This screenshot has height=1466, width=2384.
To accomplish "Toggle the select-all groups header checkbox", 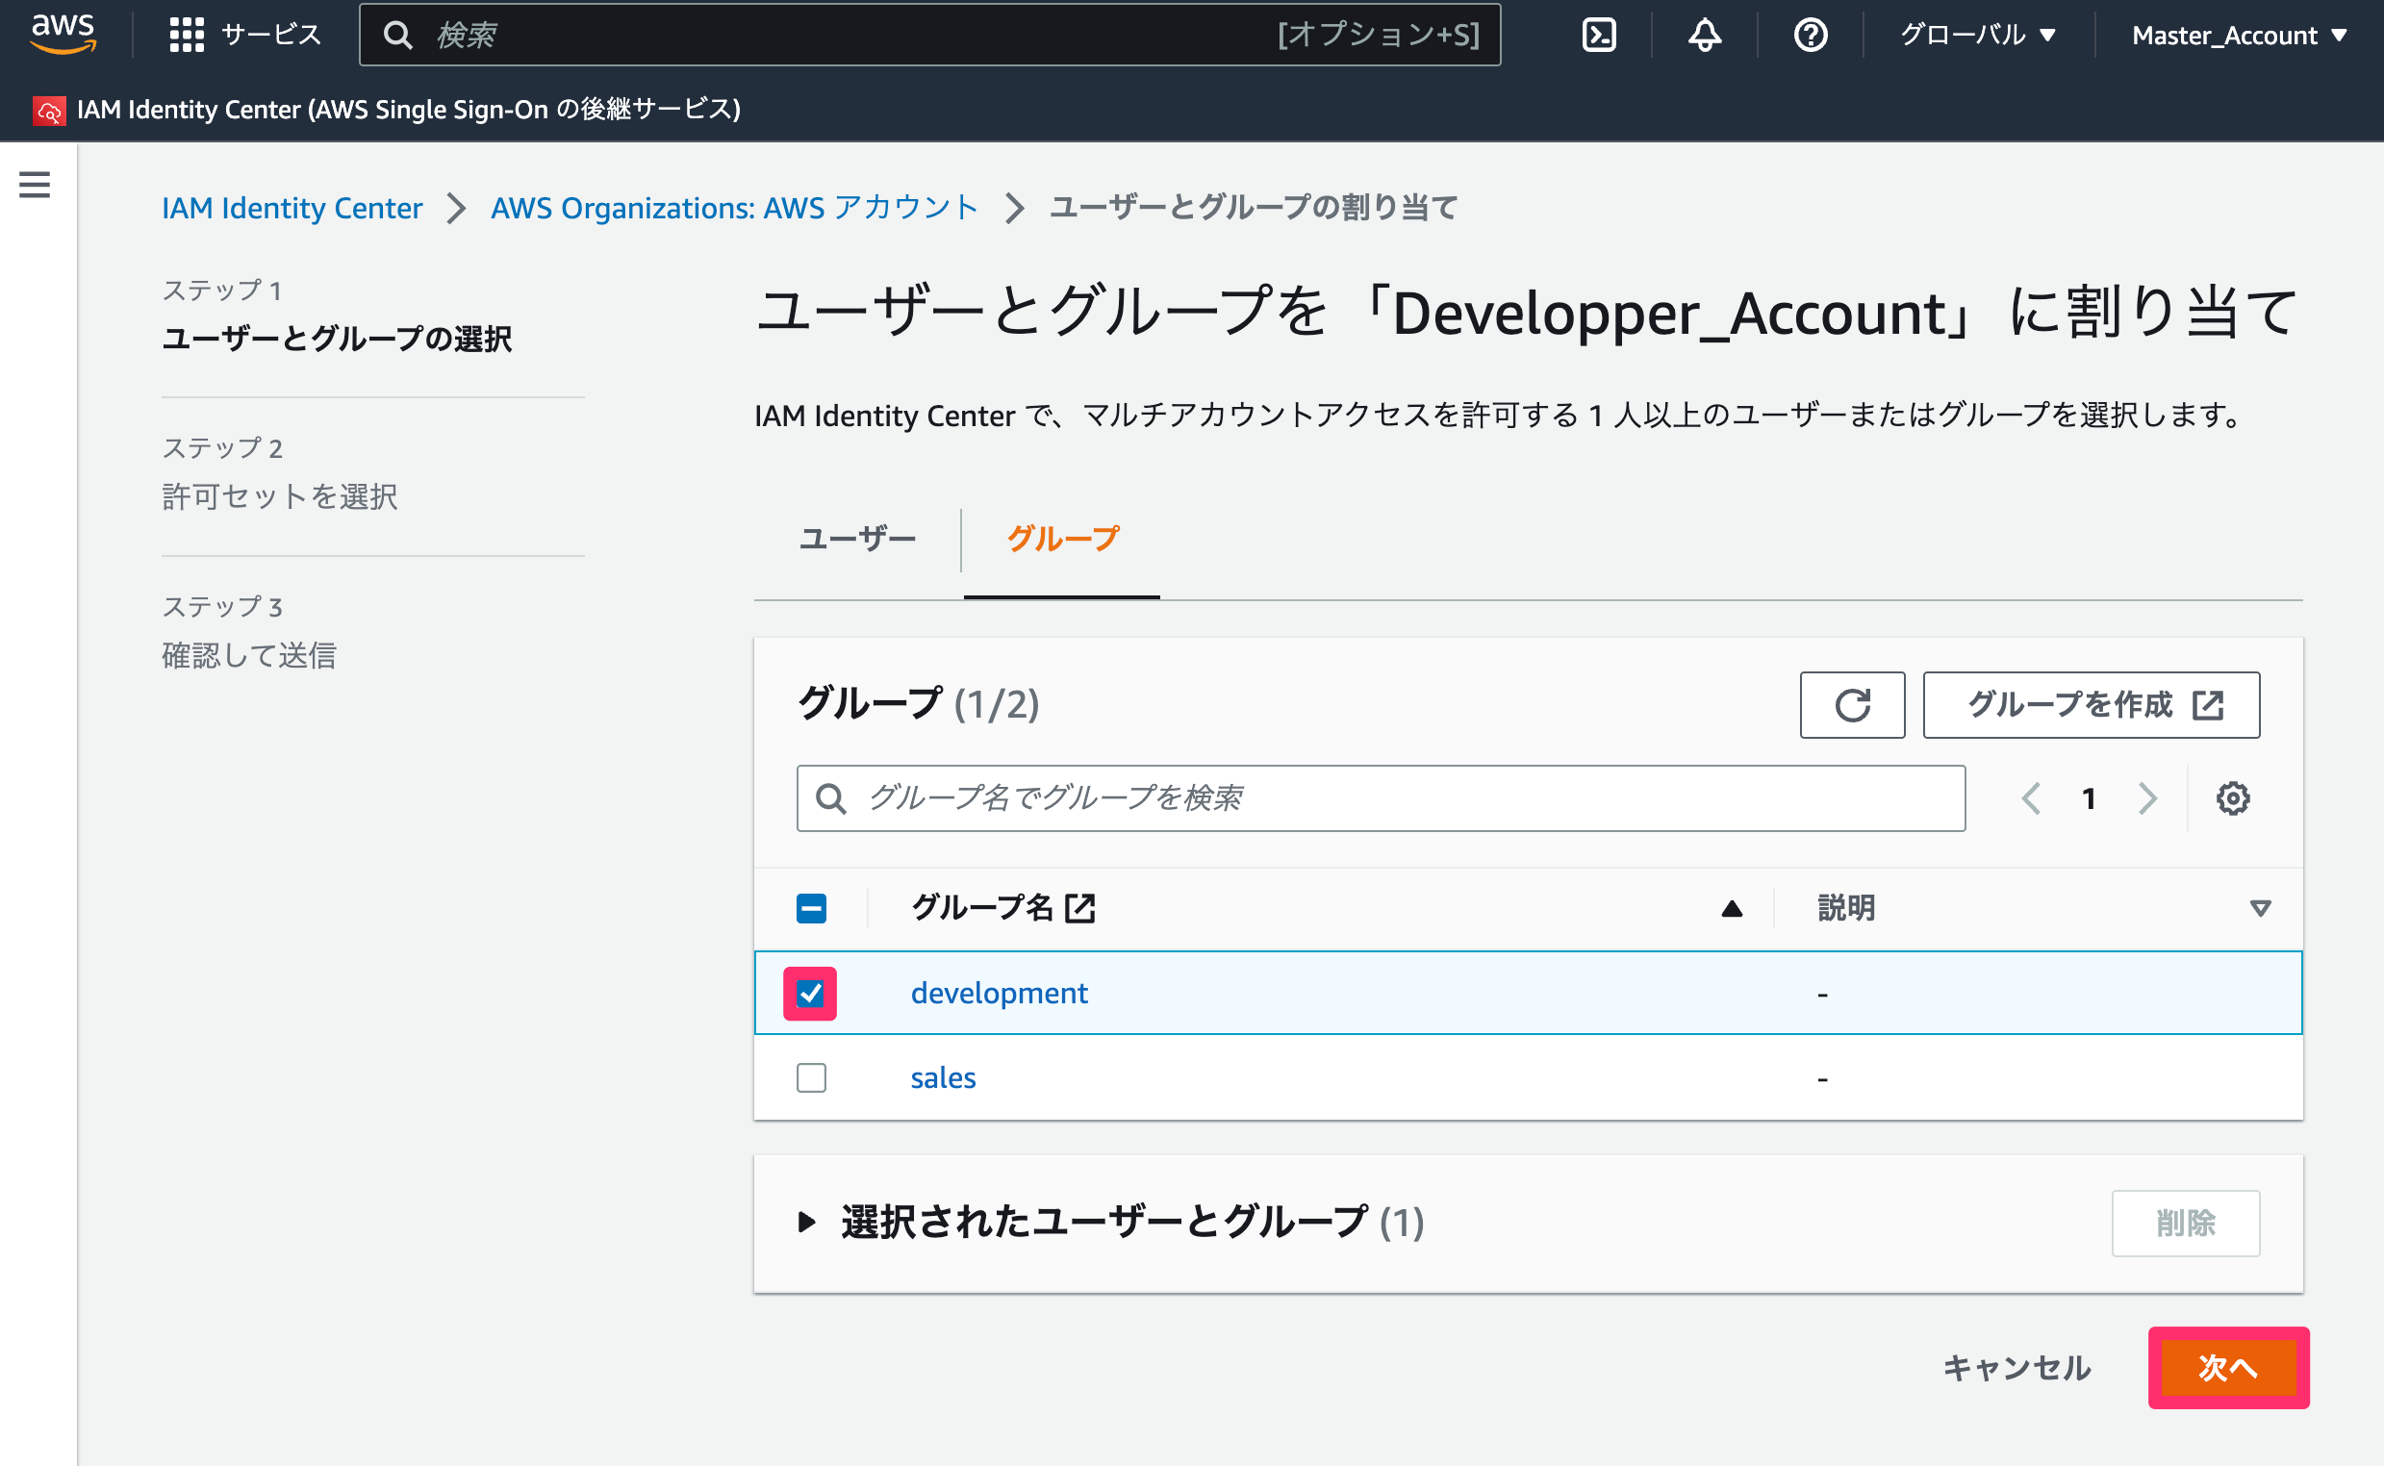I will tap(811, 908).
